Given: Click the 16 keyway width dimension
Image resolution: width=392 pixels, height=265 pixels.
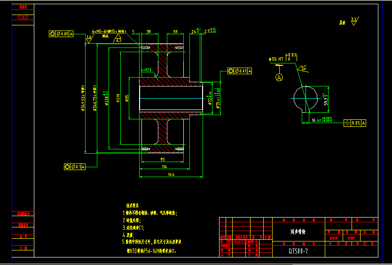Looking at the screenshot, I should [314, 120].
